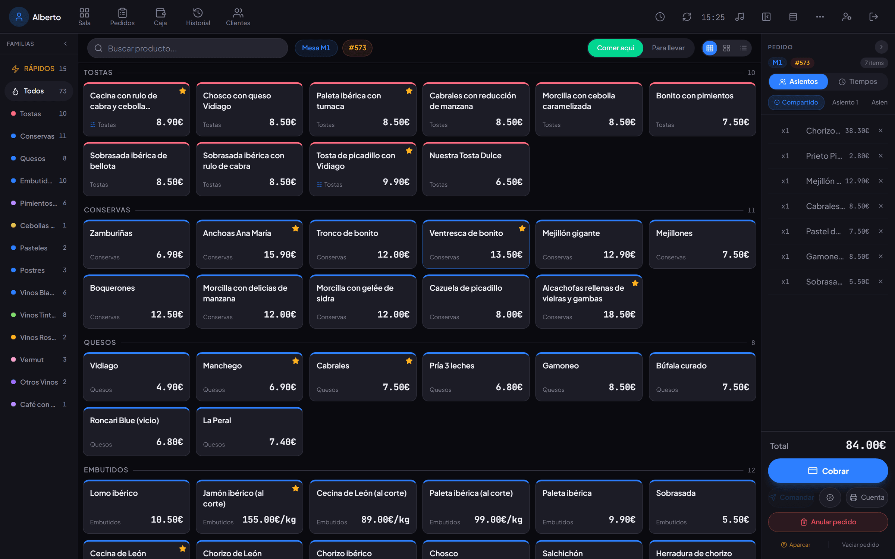Collapse the Pedido panel chevron

click(881, 47)
